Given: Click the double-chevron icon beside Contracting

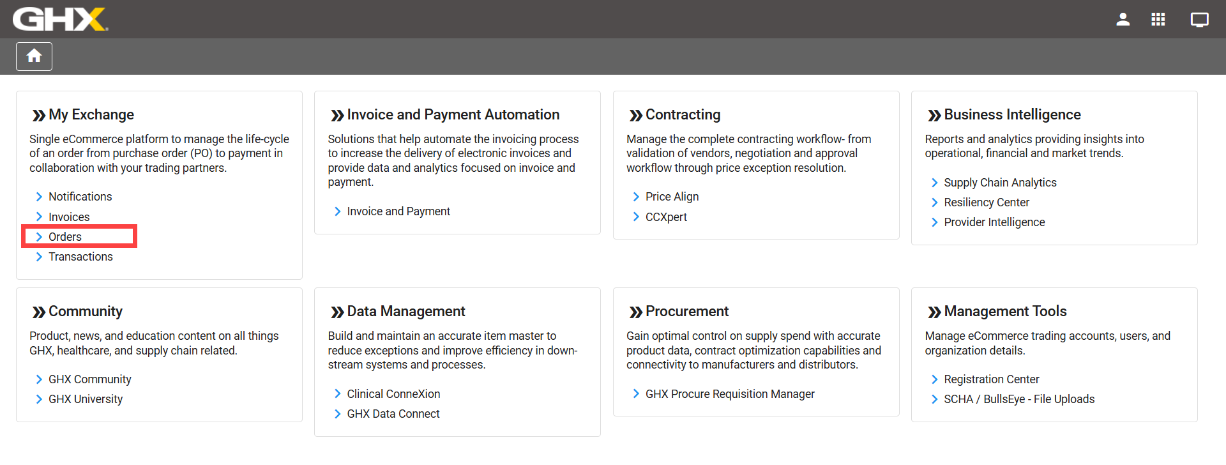Looking at the screenshot, I should pos(635,115).
